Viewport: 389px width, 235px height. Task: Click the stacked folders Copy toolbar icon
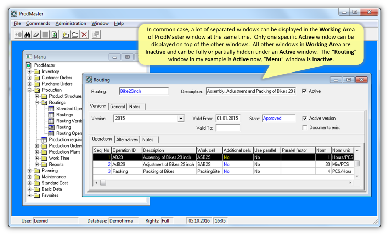coord(75,35)
